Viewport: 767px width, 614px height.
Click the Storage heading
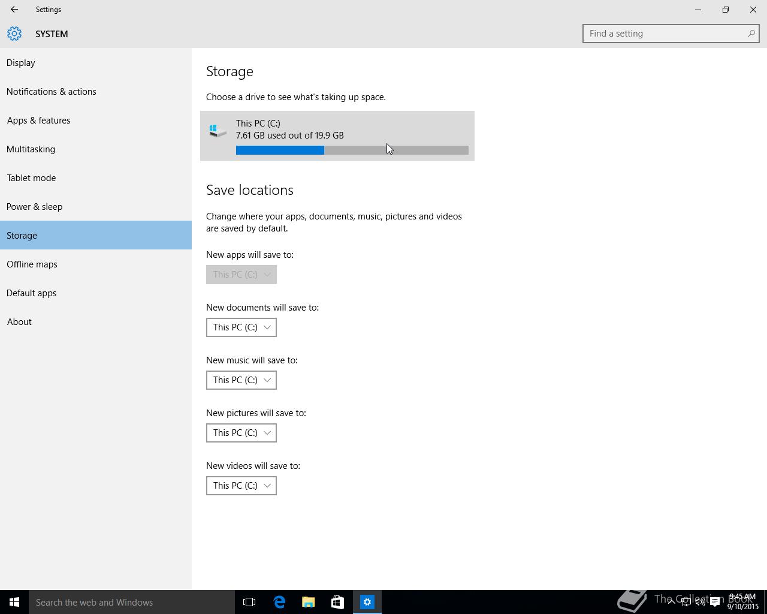coord(230,71)
